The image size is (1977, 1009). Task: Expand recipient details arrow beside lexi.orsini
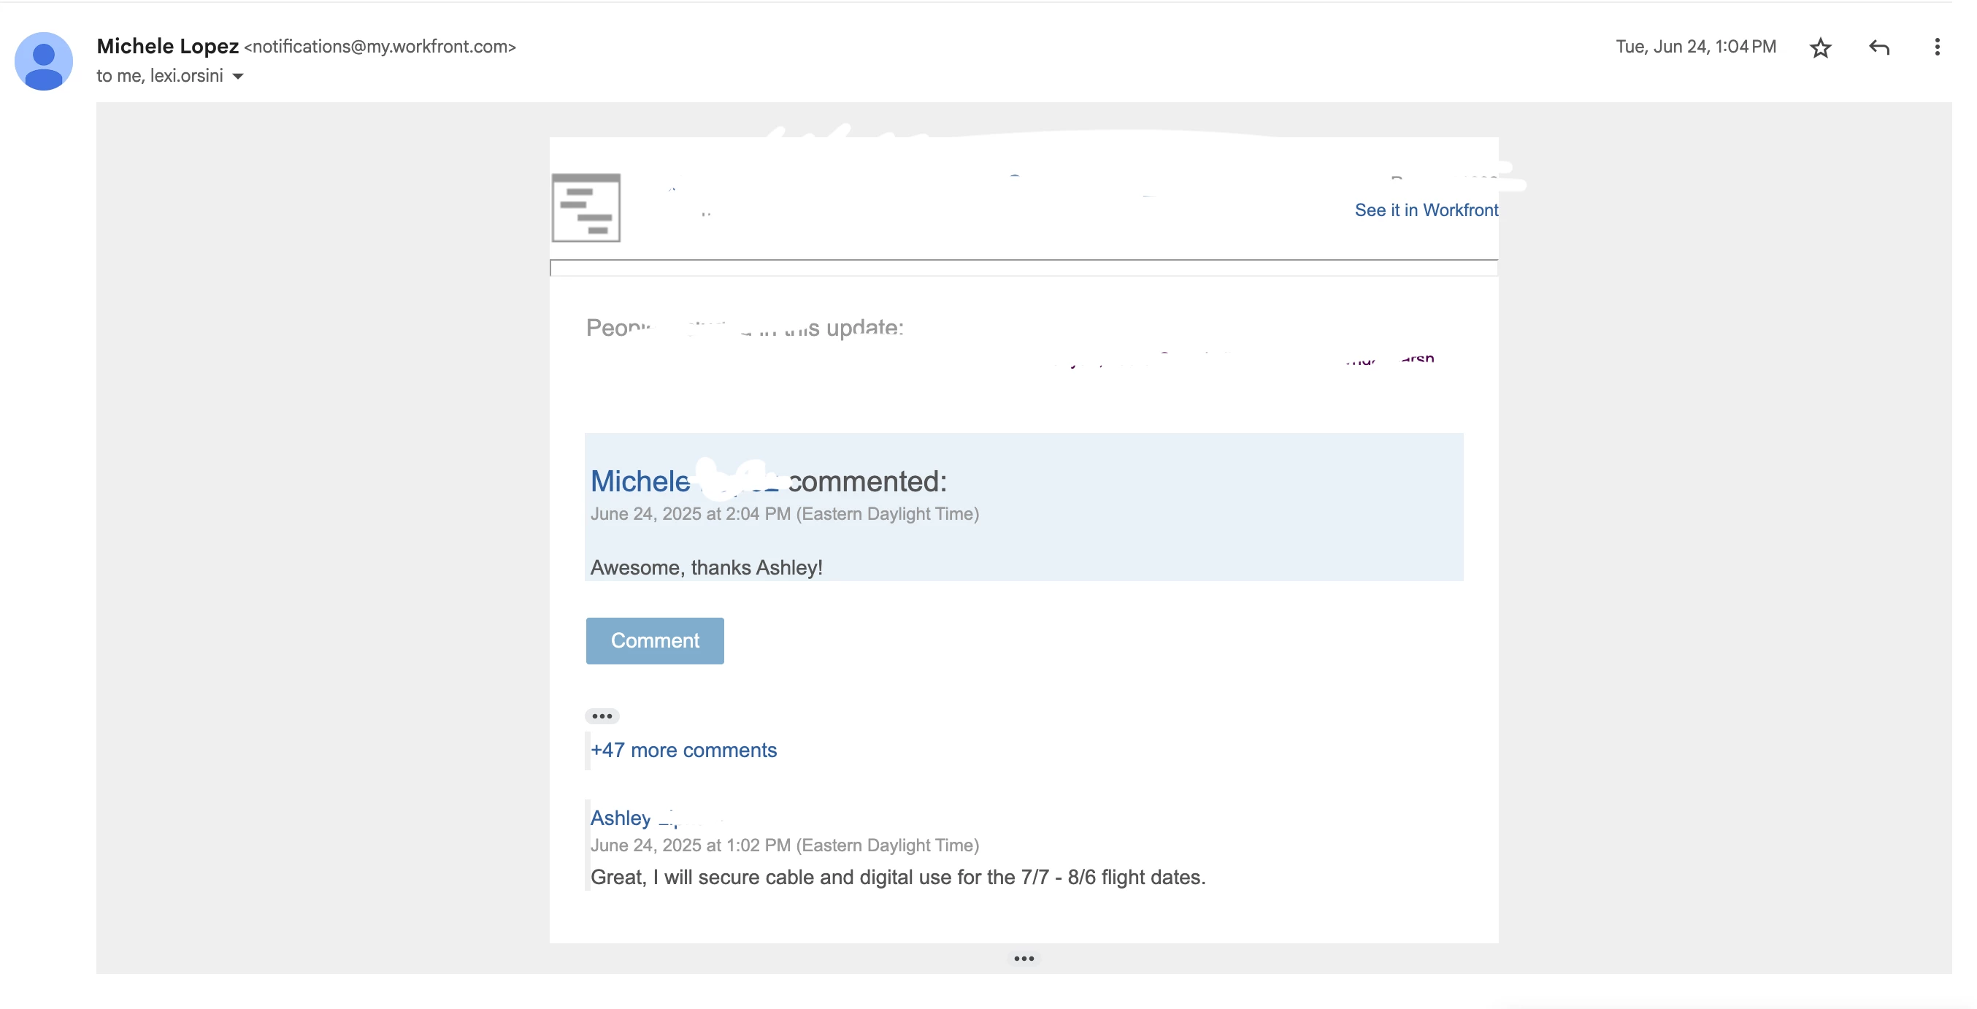(x=238, y=76)
